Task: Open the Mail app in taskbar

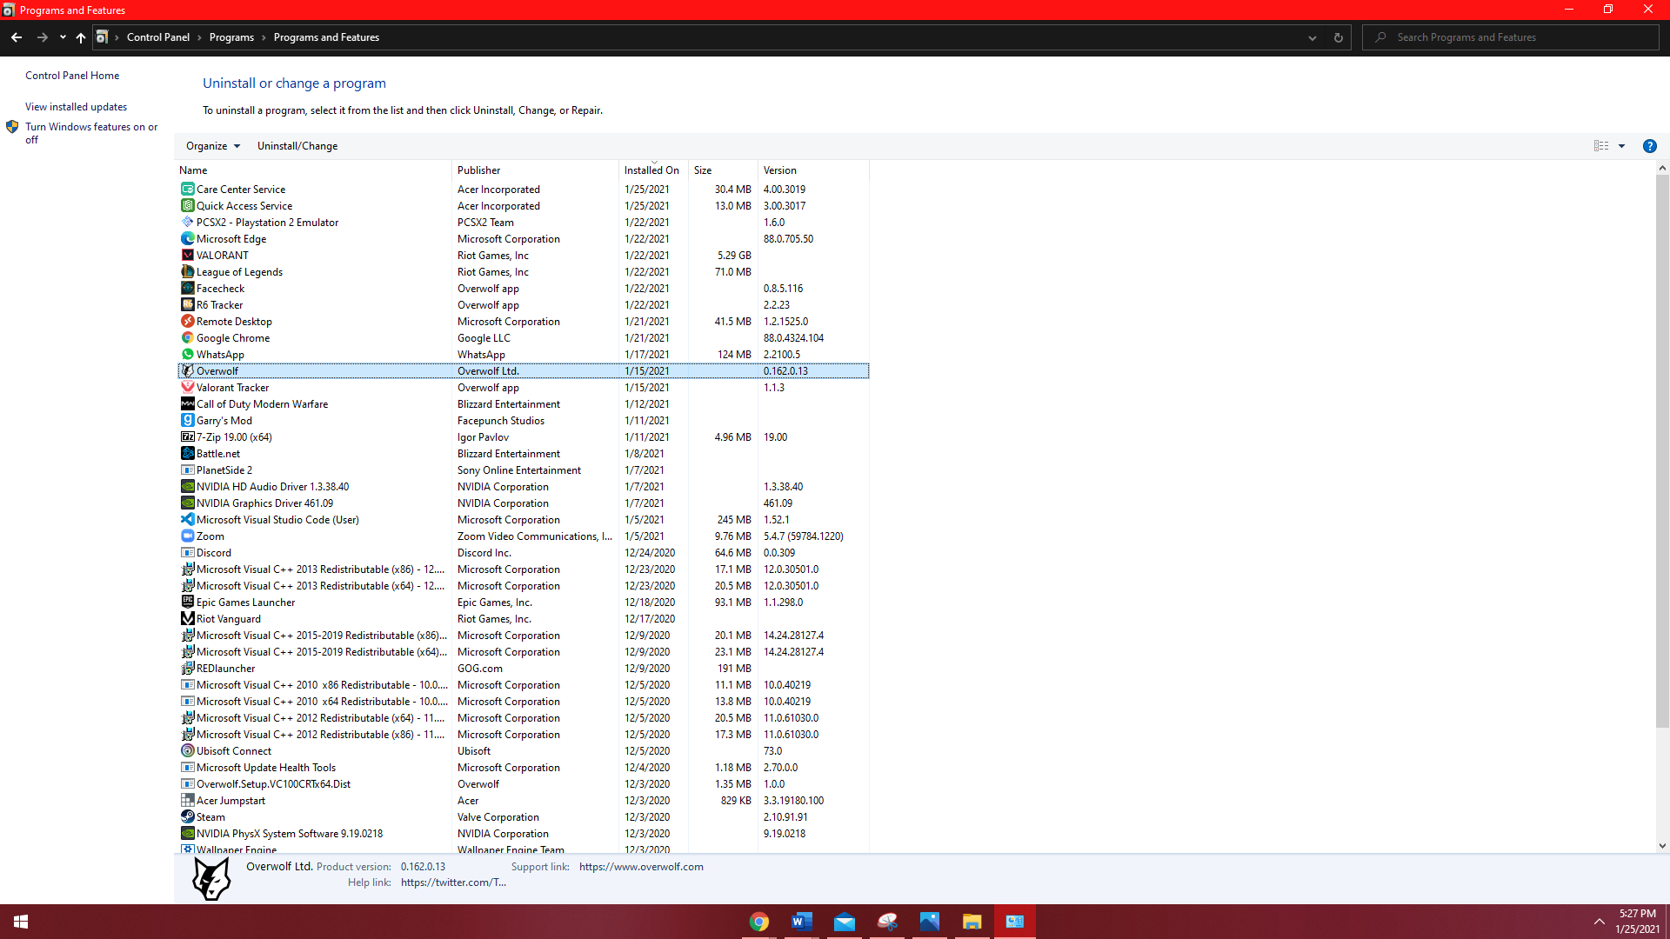Action: [844, 922]
